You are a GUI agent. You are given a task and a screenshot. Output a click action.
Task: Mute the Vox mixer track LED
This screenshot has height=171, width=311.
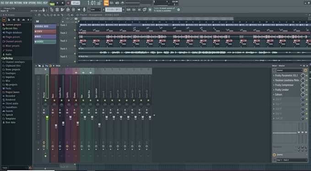coord(83,101)
